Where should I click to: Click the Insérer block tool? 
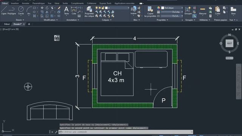(x=133, y=11)
